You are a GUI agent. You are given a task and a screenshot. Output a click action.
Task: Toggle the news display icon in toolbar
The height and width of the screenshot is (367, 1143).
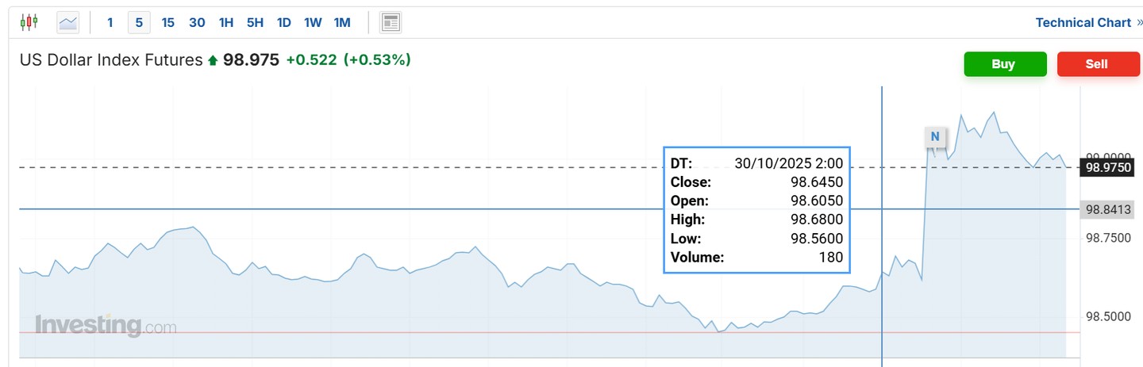coord(390,22)
